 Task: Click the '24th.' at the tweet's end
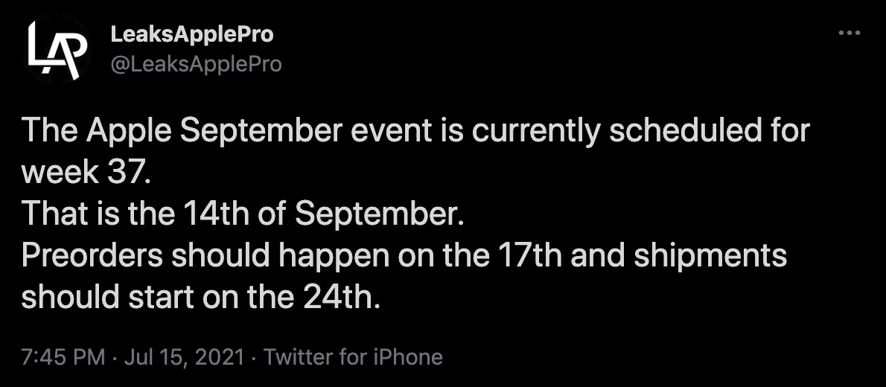[x=342, y=297]
